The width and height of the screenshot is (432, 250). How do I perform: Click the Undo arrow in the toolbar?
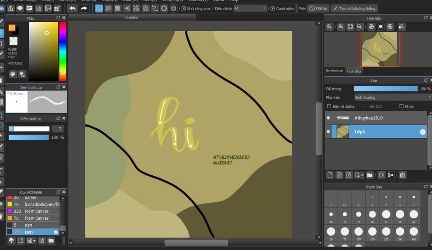click(x=73, y=8)
